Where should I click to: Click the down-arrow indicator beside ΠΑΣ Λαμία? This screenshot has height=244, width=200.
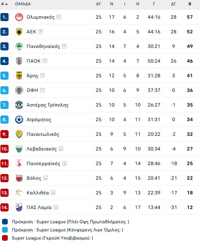coord(56,207)
